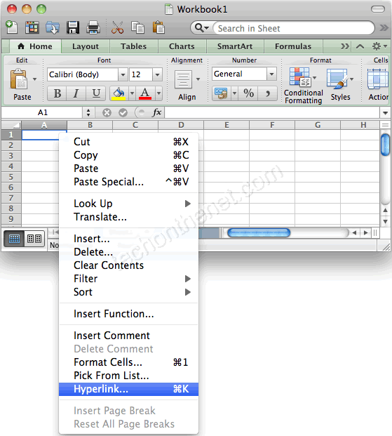Switch to the SmartArt tab
The width and height of the screenshot is (392, 436).
point(235,46)
